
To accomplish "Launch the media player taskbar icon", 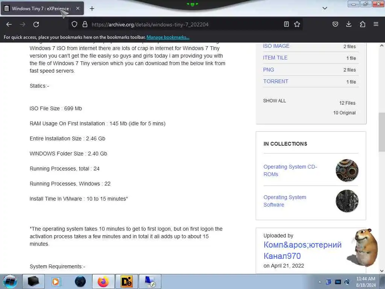I will (x=56, y=281).
